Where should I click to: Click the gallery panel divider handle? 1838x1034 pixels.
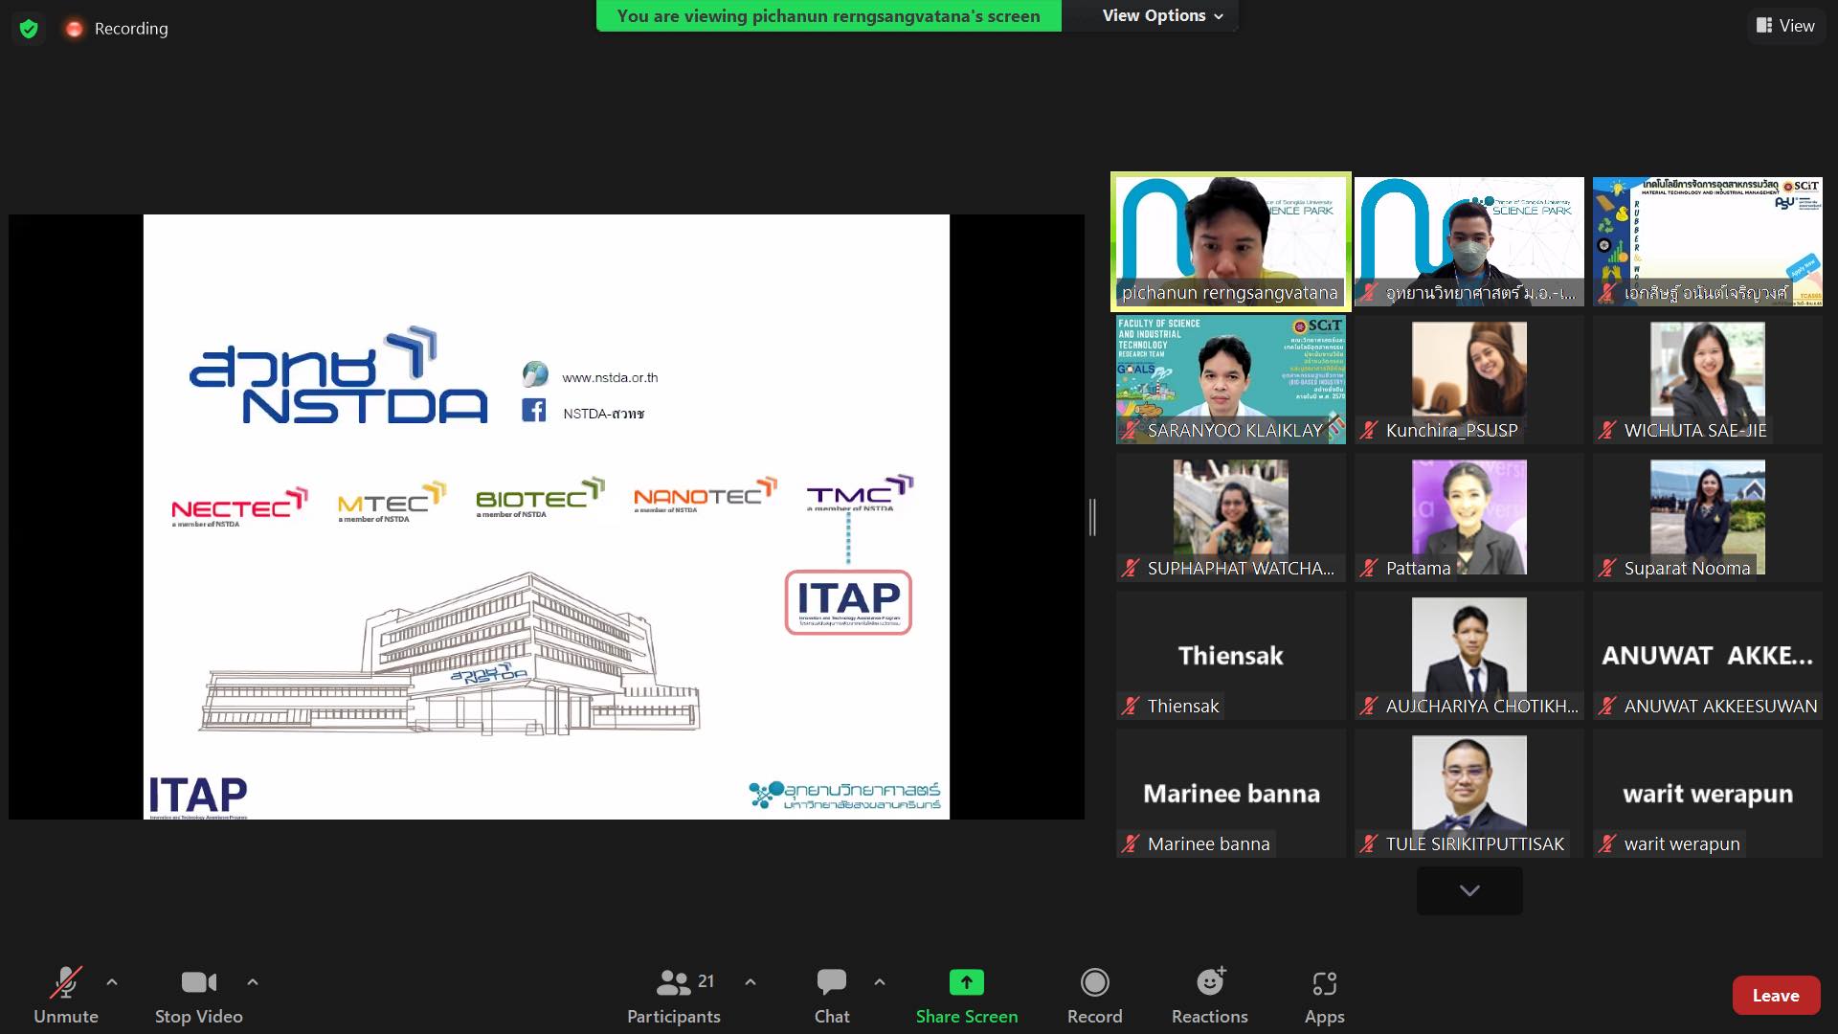pos(1093,517)
